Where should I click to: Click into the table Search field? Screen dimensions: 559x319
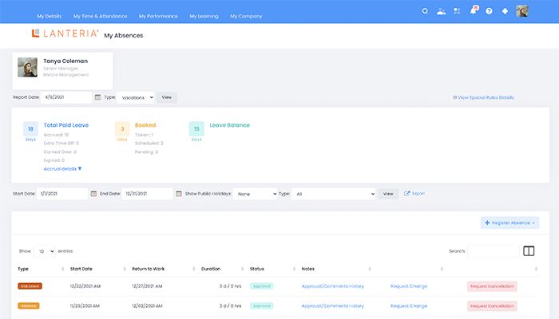493,250
